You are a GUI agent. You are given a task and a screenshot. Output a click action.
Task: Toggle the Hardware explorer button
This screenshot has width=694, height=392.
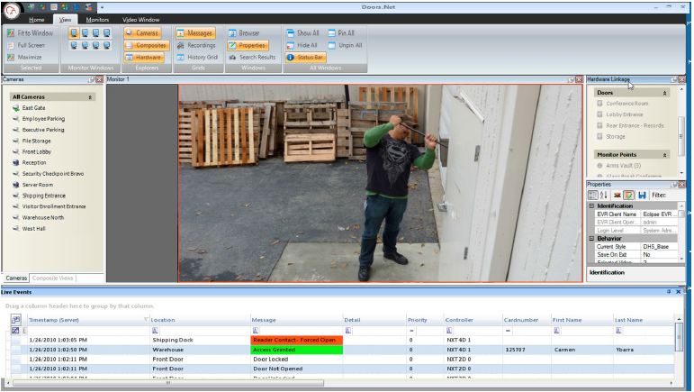[144, 57]
